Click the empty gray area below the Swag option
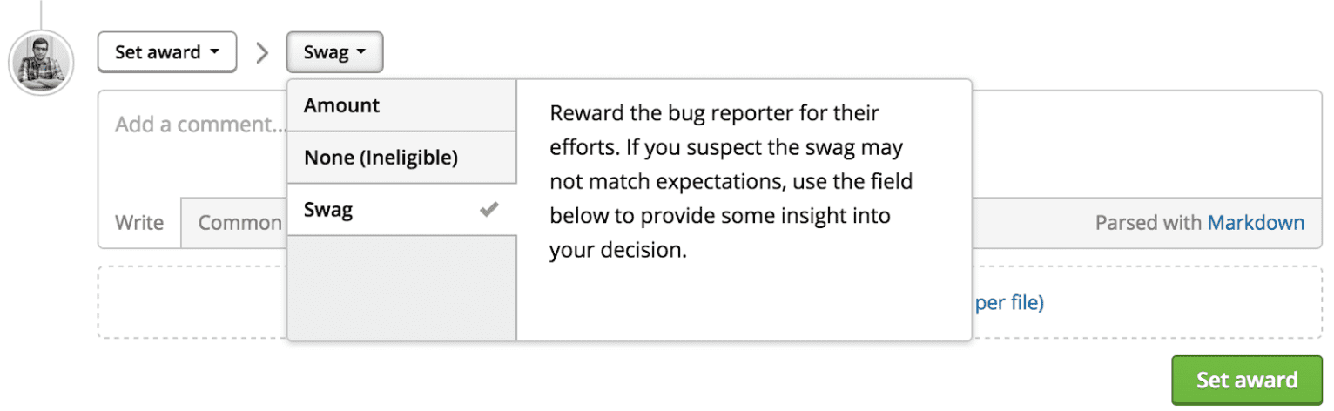The height and width of the screenshot is (411, 1334). 401,287
